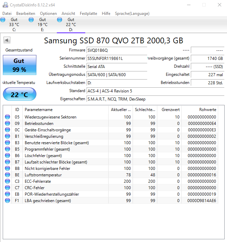Select the Betriebsstunden attribute row
This screenshot has width=227, height=242.
[x=114, y=124]
